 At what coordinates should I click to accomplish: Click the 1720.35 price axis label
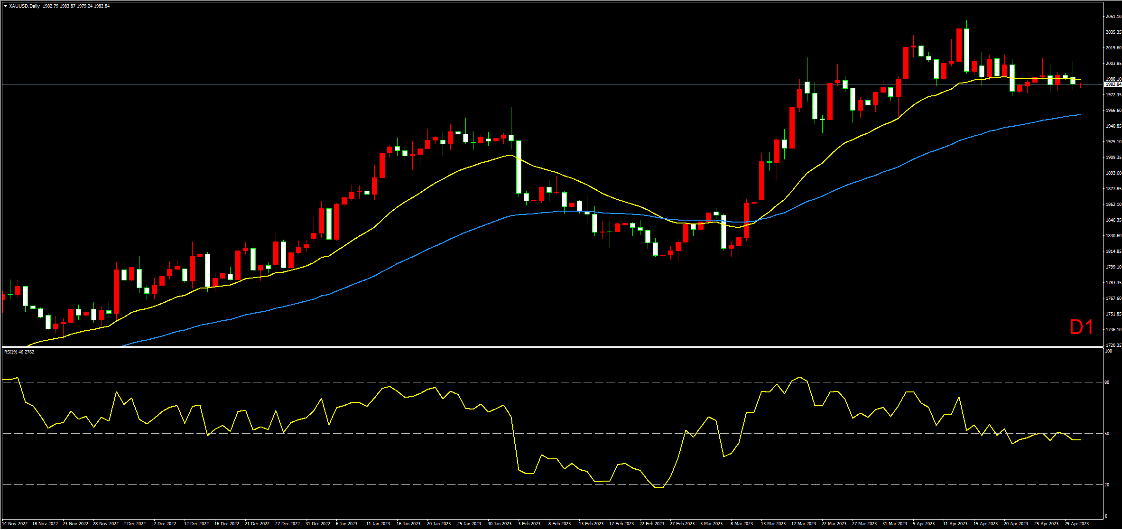pyautogui.click(x=1113, y=345)
